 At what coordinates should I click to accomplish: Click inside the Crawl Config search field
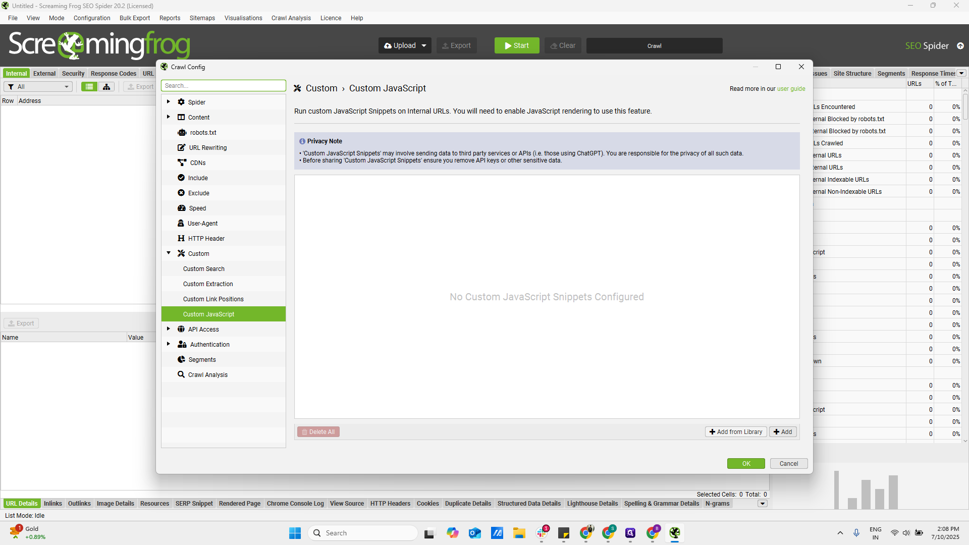pos(223,85)
